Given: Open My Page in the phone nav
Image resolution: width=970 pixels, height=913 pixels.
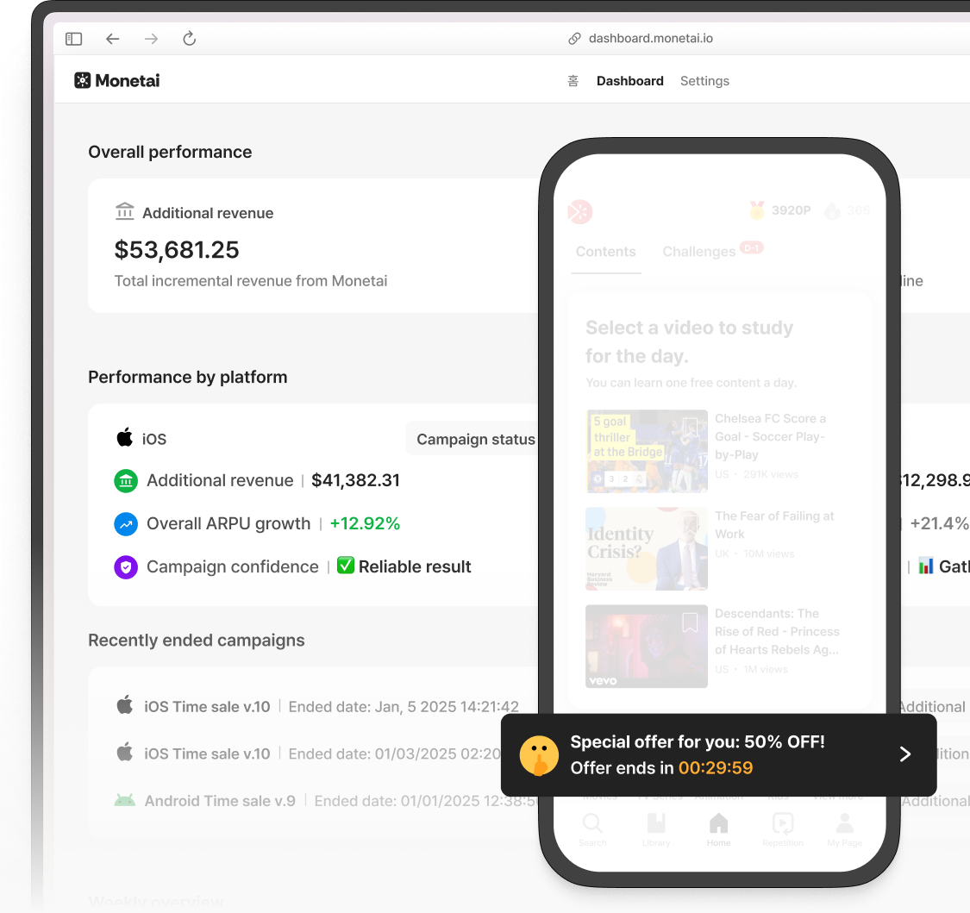Looking at the screenshot, I should (844, 828).
